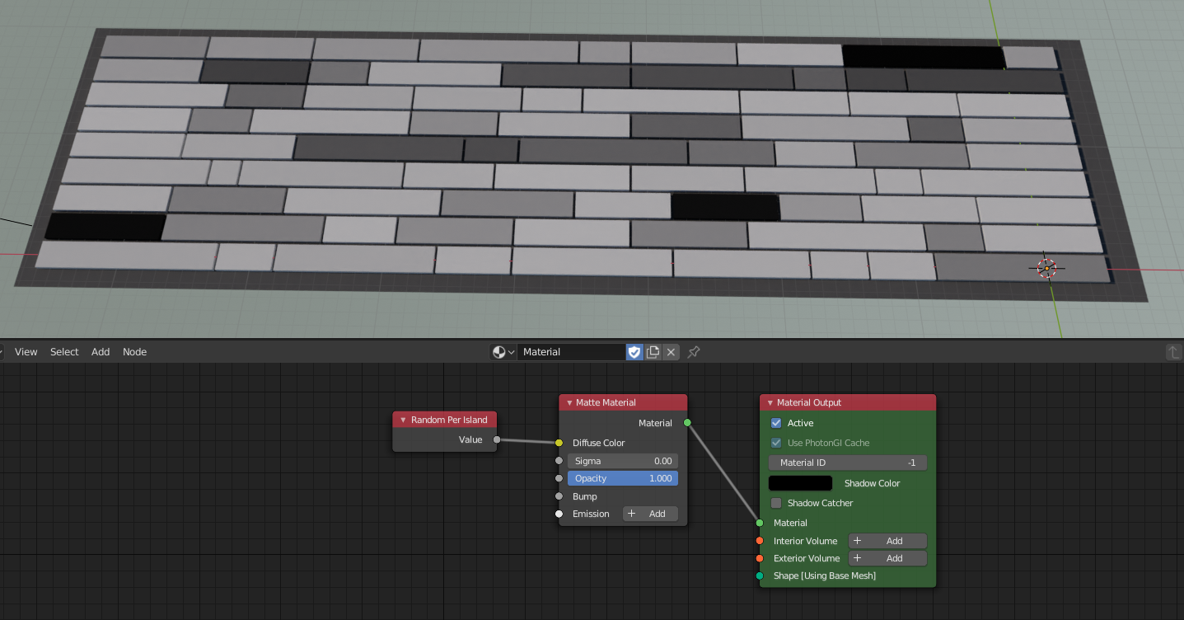Click the Material name input field
Viewport: 1184px width, 620px height.
570,352
